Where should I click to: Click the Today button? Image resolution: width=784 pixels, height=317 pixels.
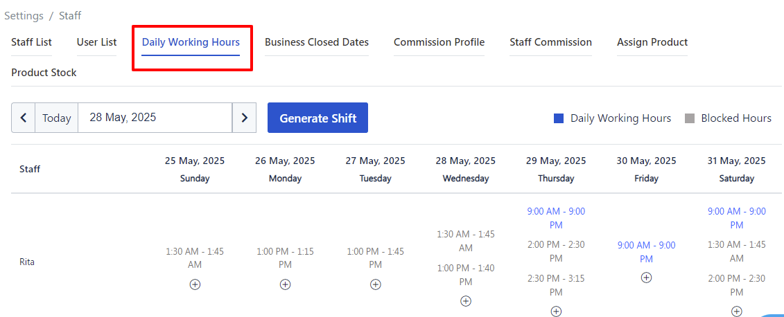pyautogui.click(x=57, y=118)
